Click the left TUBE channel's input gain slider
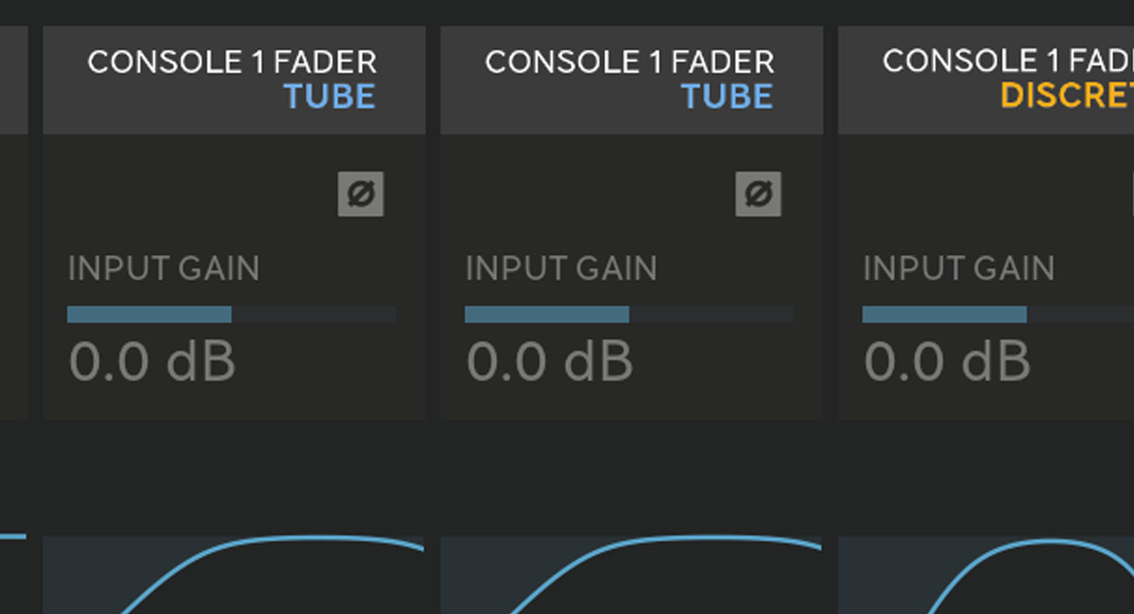The height and width of the screenshot is (614, 1134). (232, 315)
